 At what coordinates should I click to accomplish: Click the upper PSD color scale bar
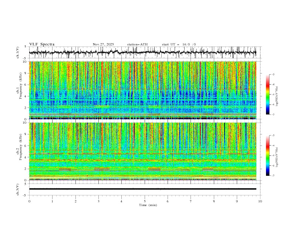[267, 95]
